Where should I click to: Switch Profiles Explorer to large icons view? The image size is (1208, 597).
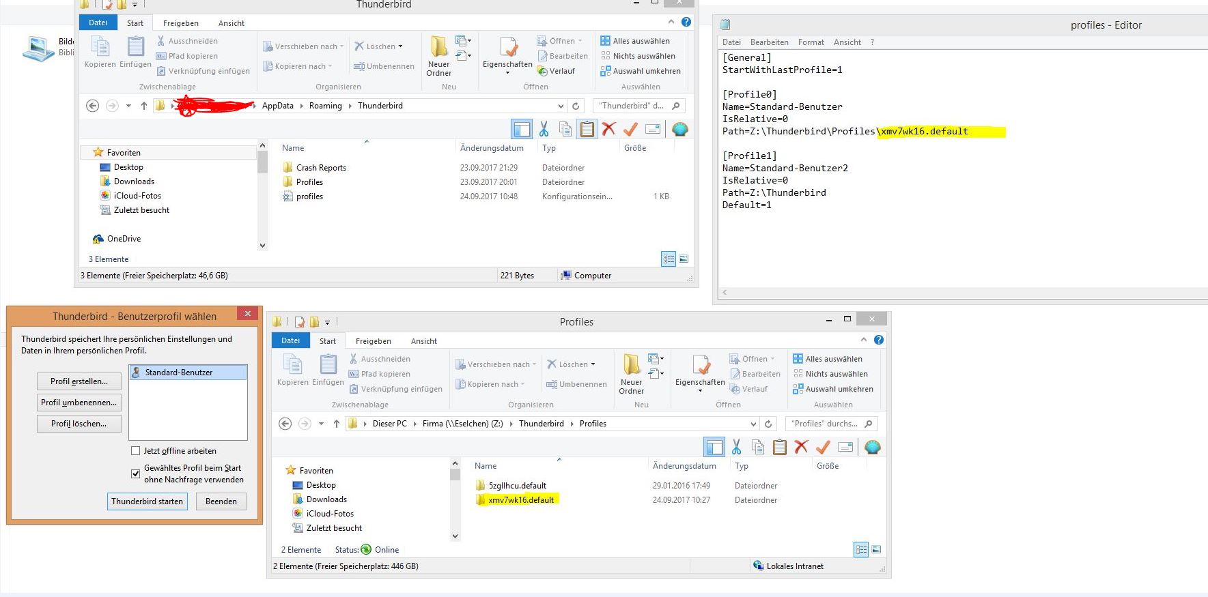(x=876, y=549)
